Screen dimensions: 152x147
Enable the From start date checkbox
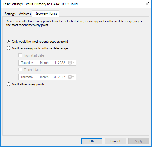coord(20,55)
